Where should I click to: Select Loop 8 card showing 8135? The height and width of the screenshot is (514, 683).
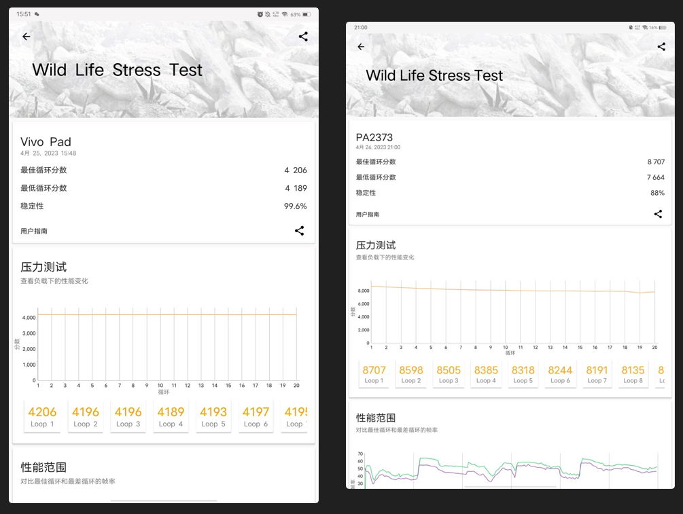633,374
